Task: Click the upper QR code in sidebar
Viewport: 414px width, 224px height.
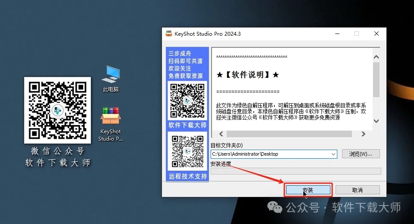Action: [x=187, y=101]
